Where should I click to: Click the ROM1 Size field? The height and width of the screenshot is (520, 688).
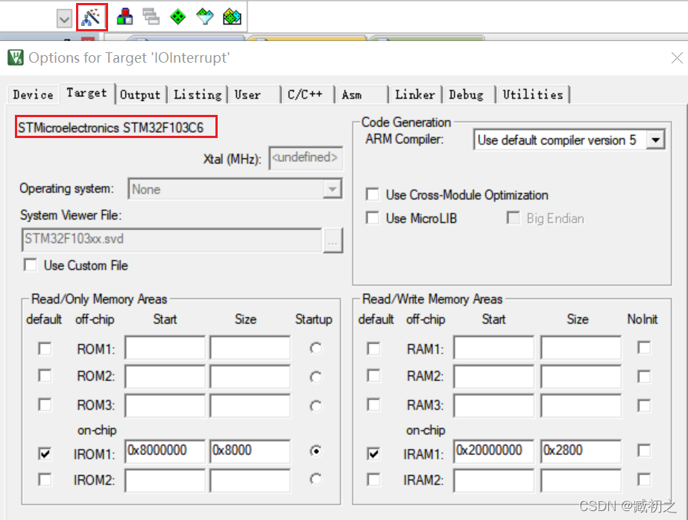click(x=250, y=348)
